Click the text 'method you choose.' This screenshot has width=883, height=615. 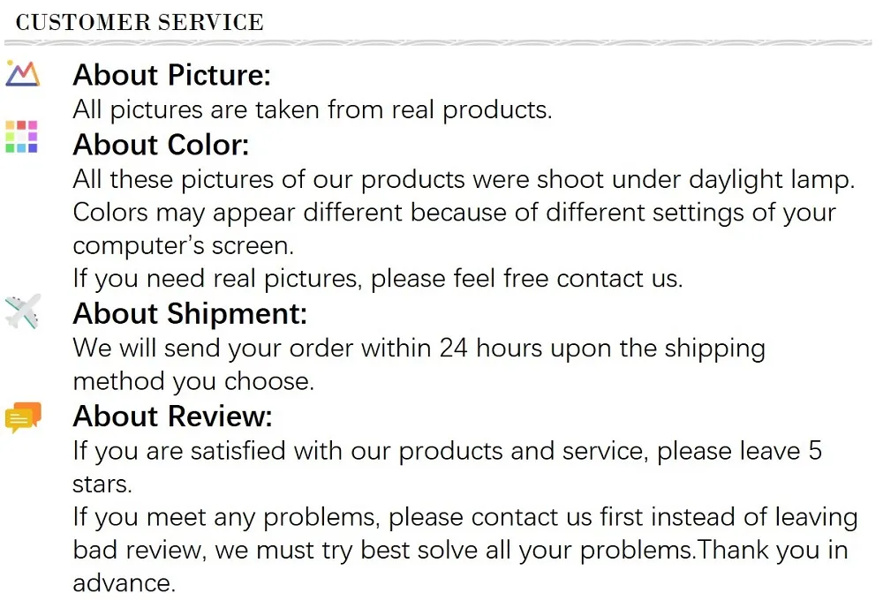(193, 382)
